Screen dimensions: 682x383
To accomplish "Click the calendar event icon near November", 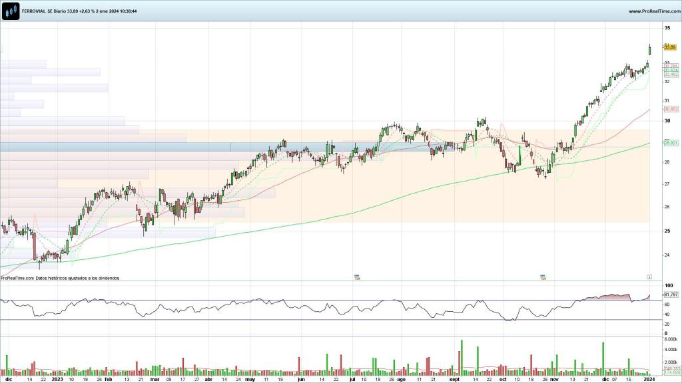I will coord(543,277).
